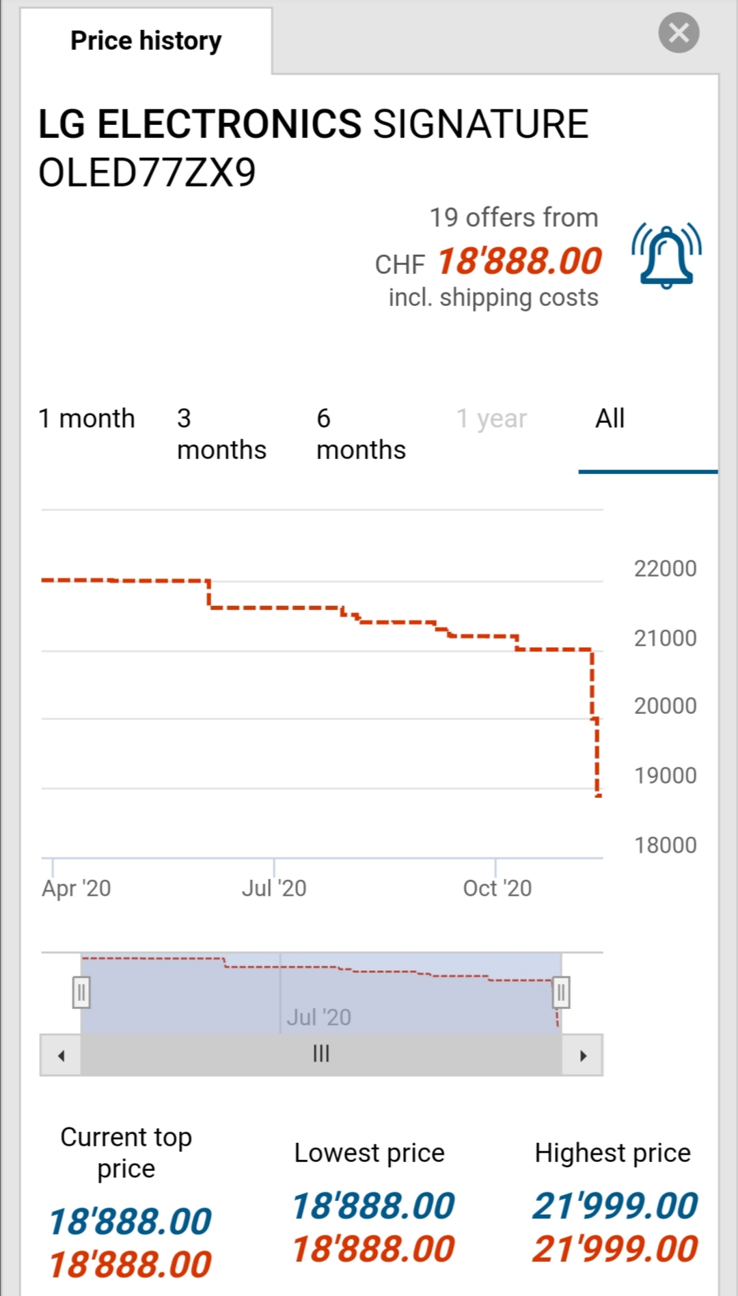Show the 6 months price range
738x1296 pixels.
pos(361,435)
